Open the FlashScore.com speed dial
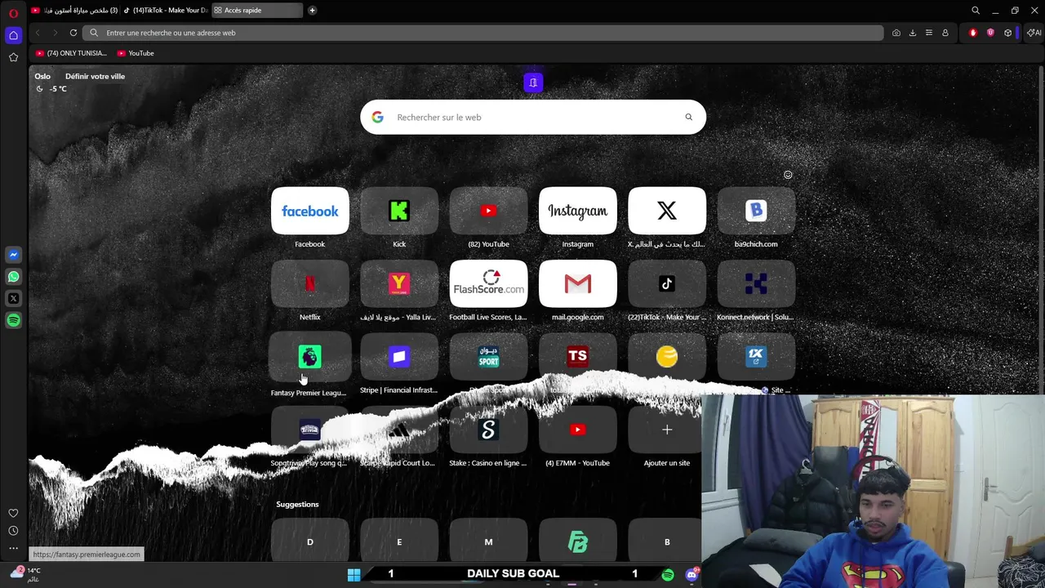Screen dimensions: 1045x588 488,283
